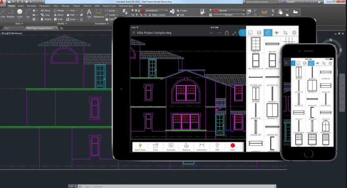Click the Mirror tool
The width and height of the screenshot is (347, 188).
(x=59, y=15)
